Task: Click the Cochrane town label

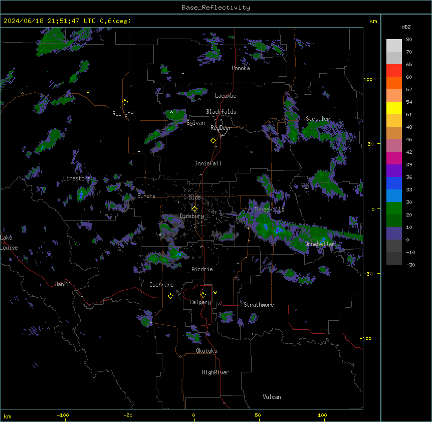Action: (161, 285)
